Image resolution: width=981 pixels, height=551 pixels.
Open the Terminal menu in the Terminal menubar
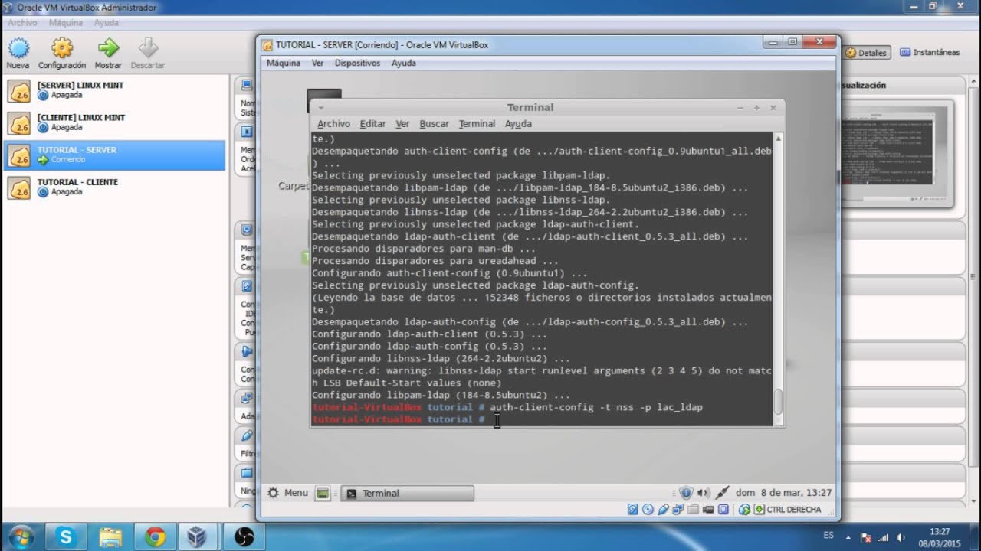coord(477,123)
